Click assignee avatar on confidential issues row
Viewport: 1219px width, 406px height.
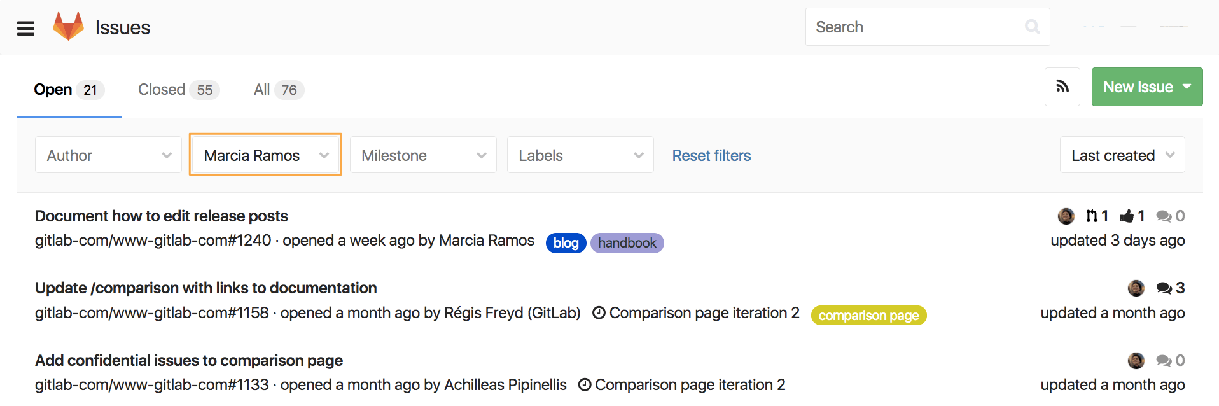[x=1136, y=361]
